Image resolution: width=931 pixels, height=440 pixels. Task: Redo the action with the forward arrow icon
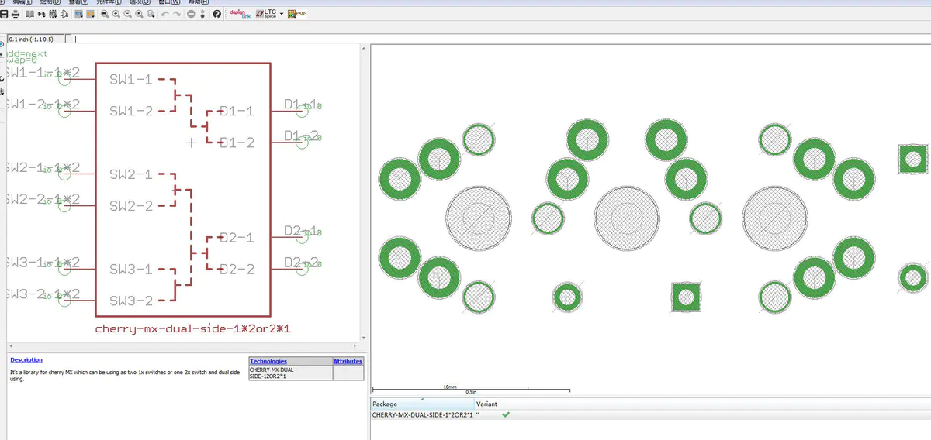(176, 14)
